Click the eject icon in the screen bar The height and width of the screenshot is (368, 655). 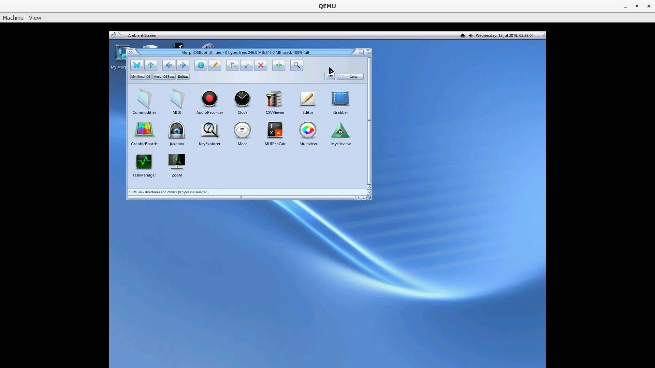(x=463, y=35)
